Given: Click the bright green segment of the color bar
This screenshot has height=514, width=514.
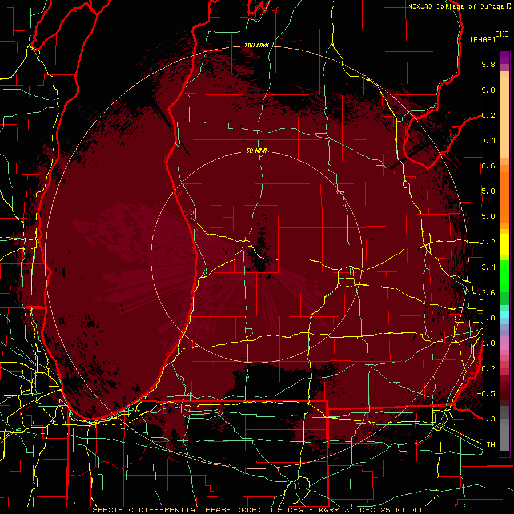Looking at the screenshot, I should (x=504, y=275).
